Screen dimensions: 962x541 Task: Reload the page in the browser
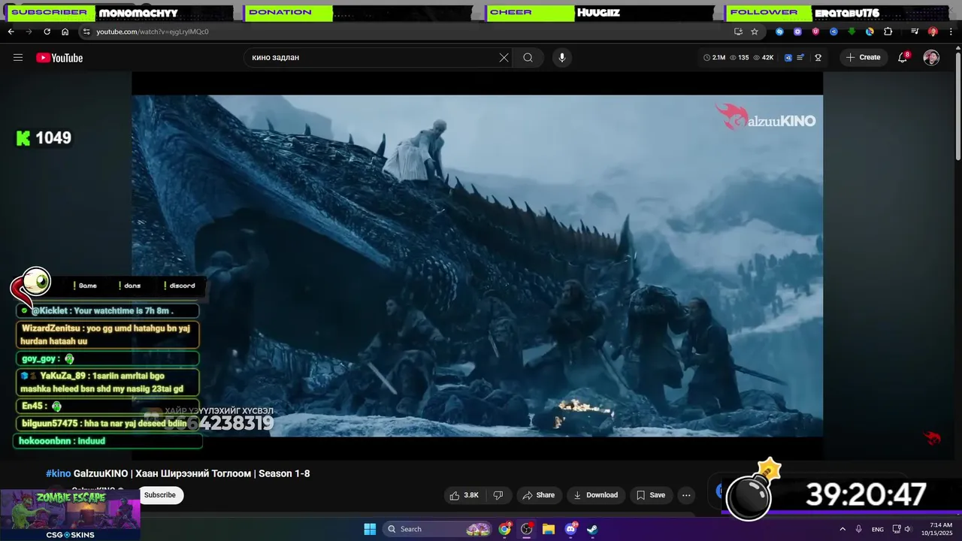[47, 32]
